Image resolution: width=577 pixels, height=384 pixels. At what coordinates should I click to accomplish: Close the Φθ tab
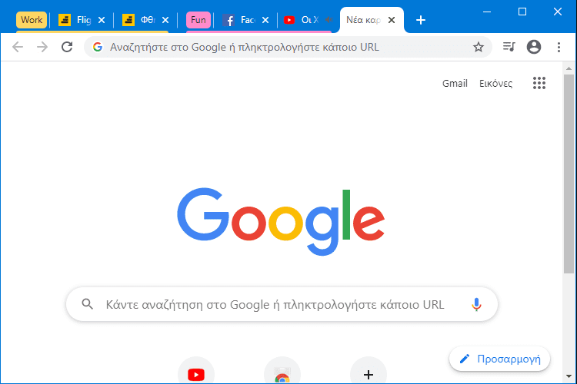[165, 20]
